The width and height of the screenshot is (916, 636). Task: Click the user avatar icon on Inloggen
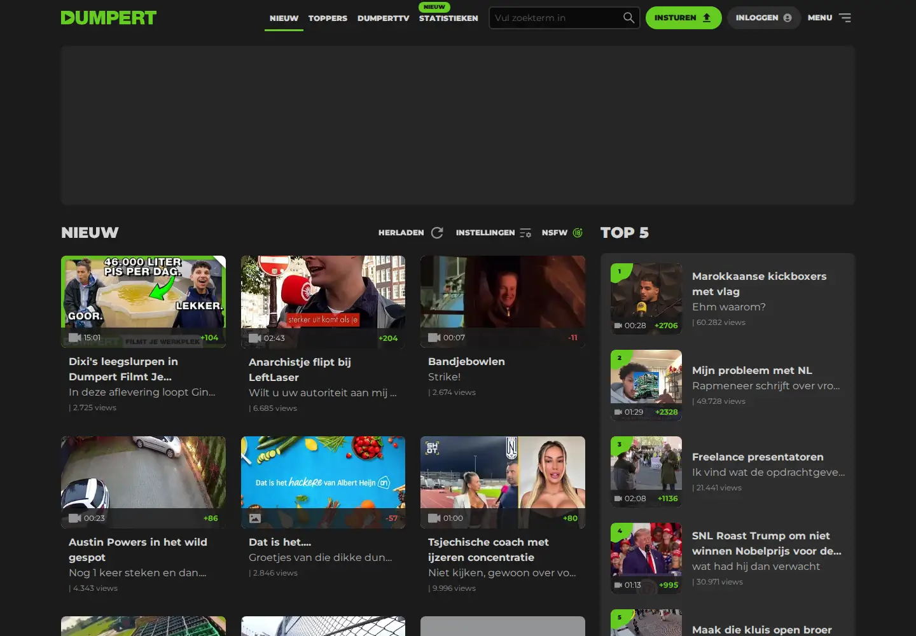[788, 18]
